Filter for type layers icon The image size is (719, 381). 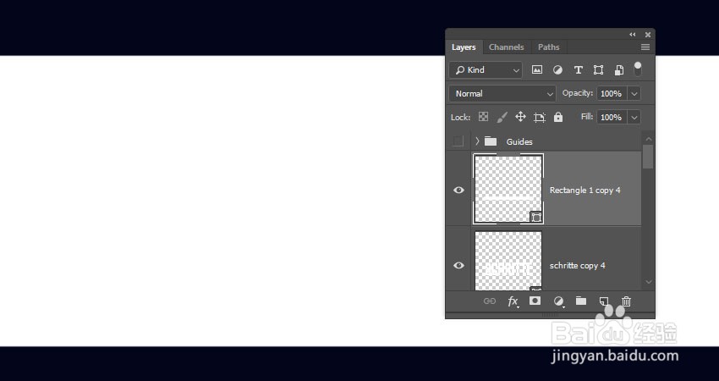[x=579, y=69]
